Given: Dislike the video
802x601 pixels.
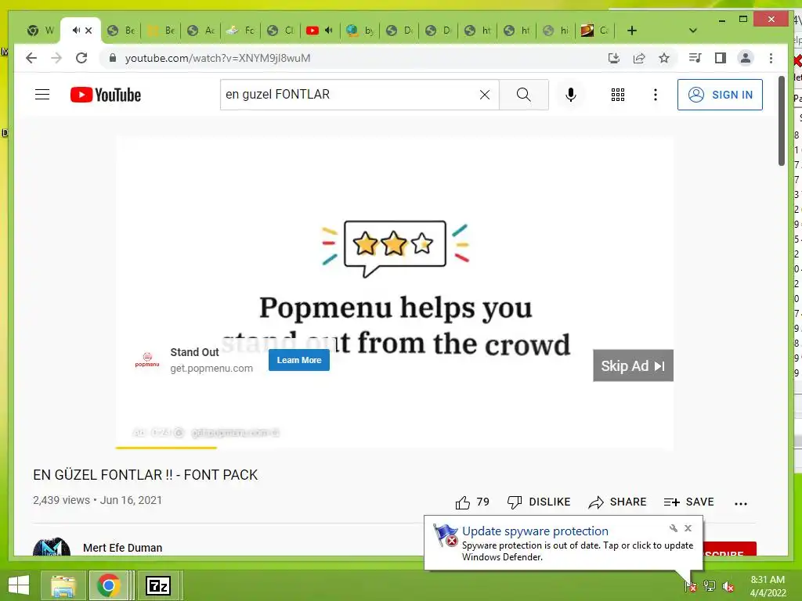Looking at the screenshot, I should pos(538,502).
